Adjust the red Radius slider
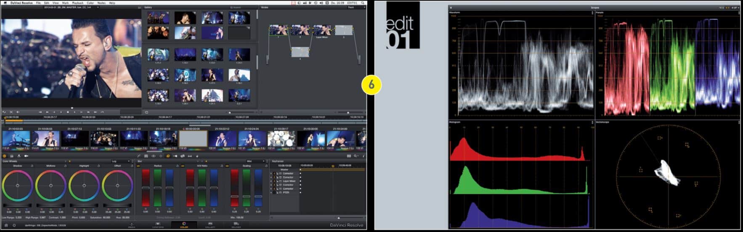This screenshot has width=743, height=232. [146, 188]
